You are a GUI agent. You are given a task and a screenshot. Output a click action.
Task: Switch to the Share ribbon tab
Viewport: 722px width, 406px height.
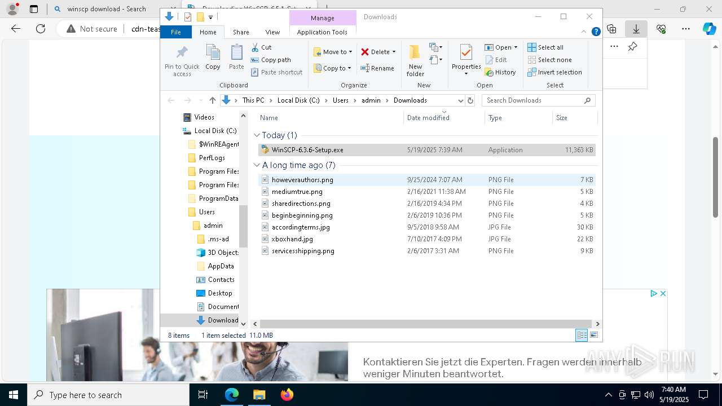(241, 32)
